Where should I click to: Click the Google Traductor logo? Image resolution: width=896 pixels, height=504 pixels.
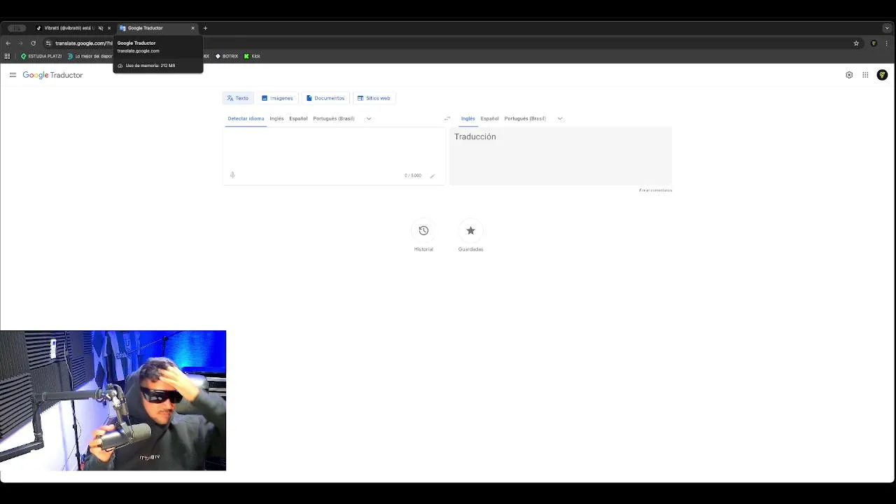tap(52, 75)
